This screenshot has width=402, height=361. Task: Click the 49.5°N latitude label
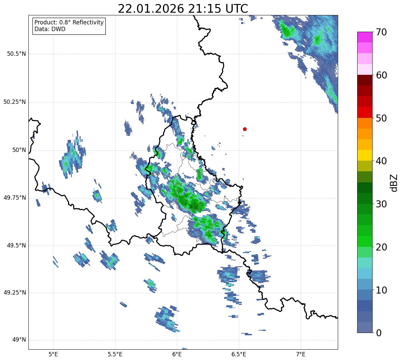click(x=16, y=245)
